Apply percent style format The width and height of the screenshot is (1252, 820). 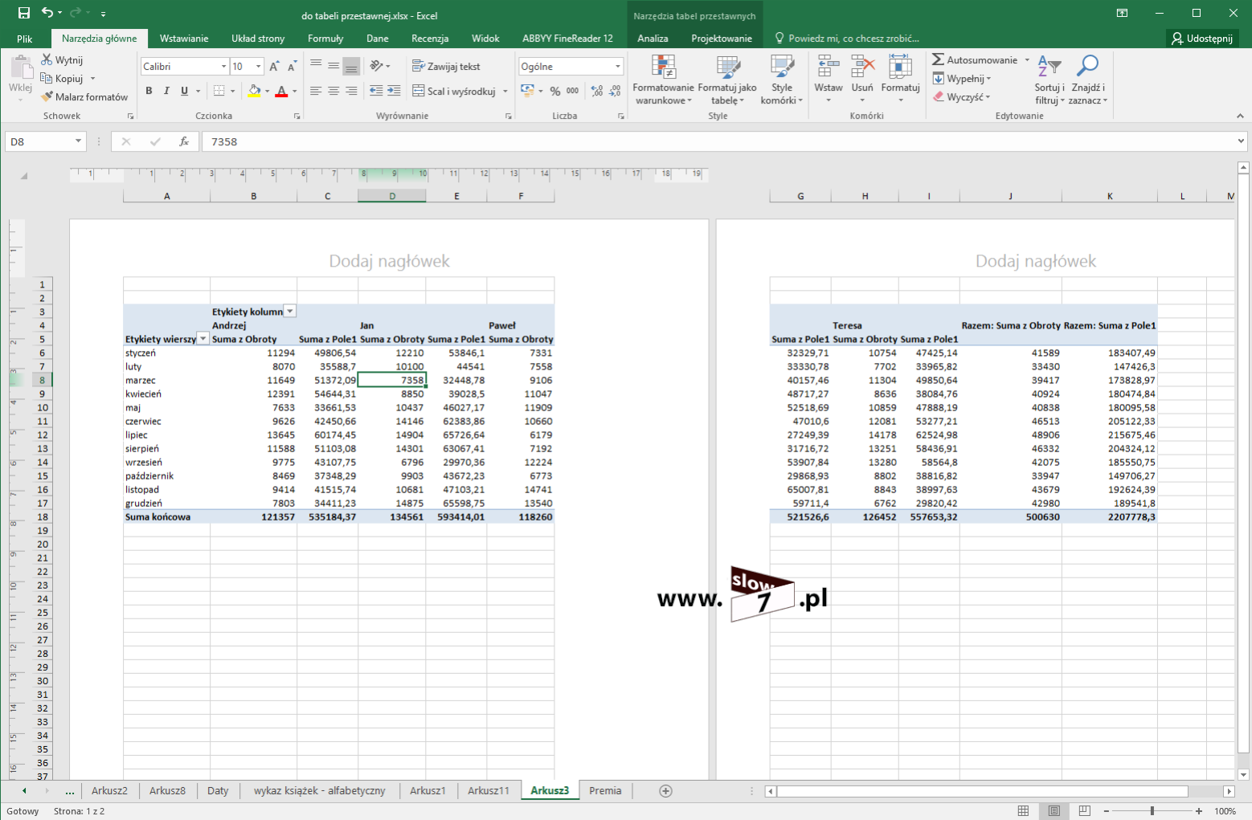(x=555, y=91)
